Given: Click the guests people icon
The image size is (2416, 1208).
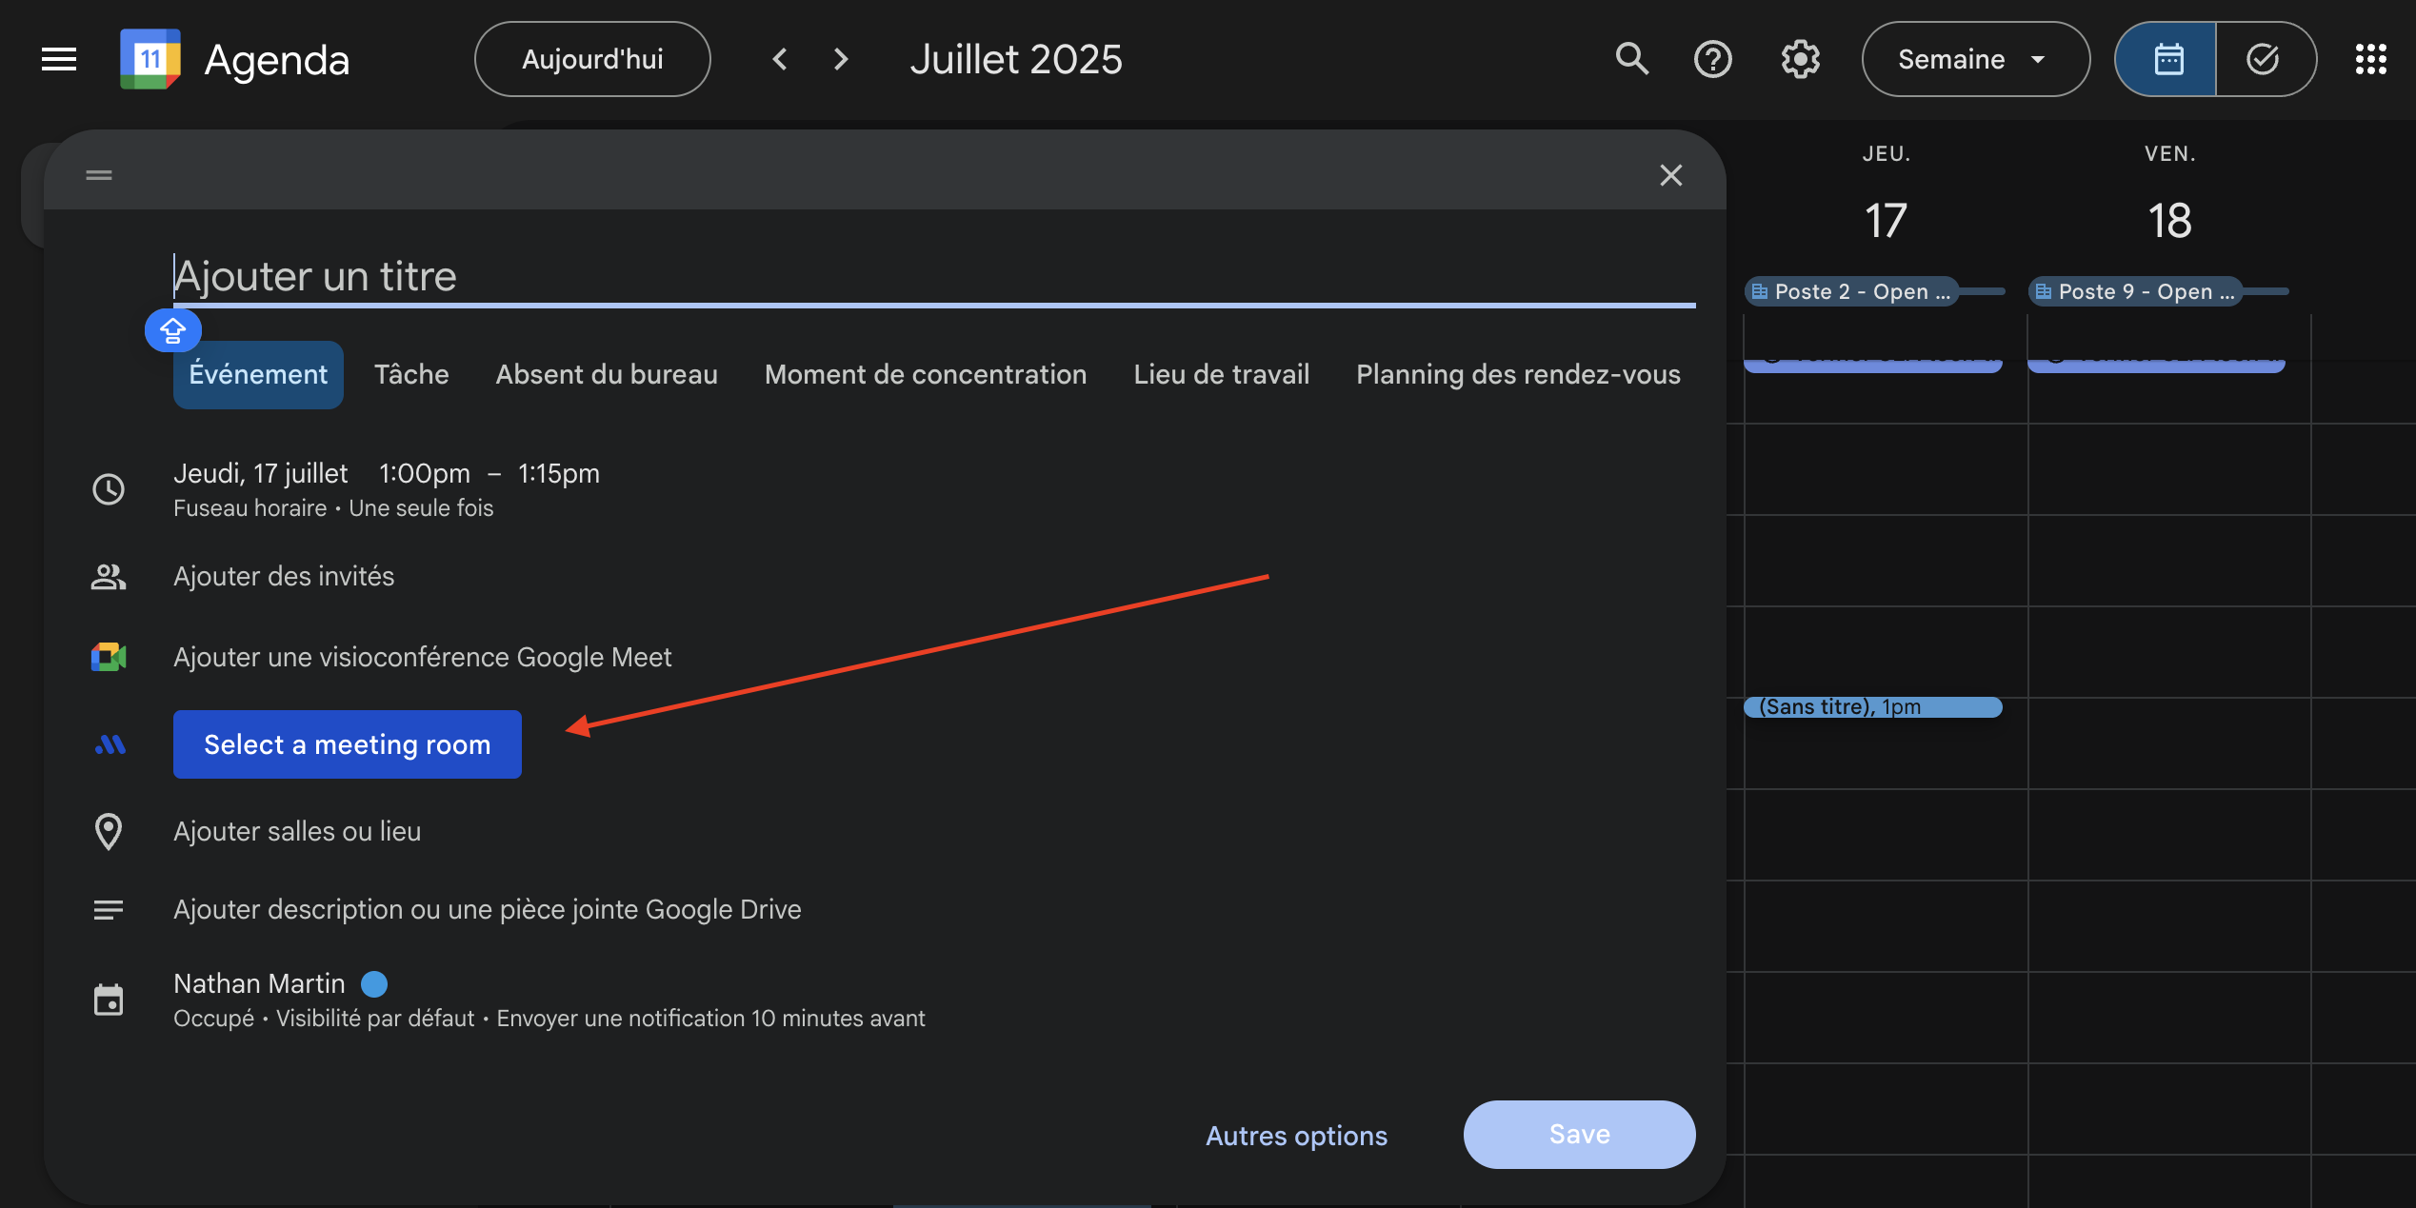Looking at the screenshot, I should tap(109, 577).
